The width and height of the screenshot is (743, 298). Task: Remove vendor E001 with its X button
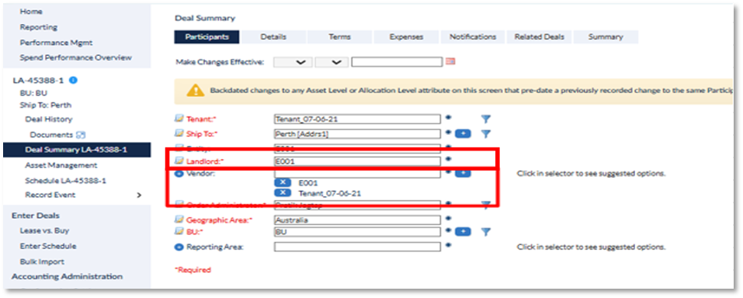(x=283, y=183)
